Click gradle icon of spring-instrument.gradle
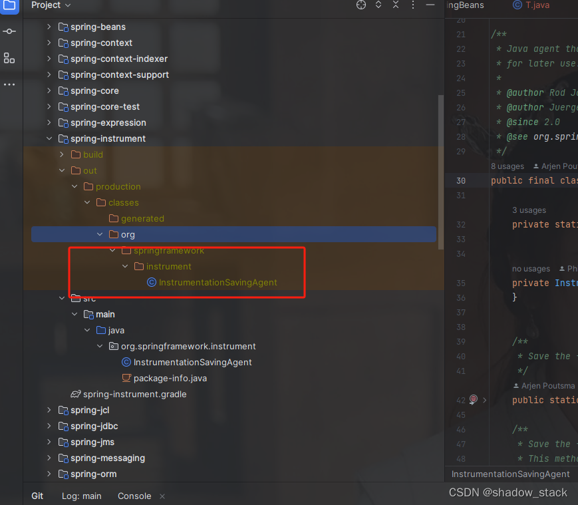Screen dimensions: 578x505 76,394
